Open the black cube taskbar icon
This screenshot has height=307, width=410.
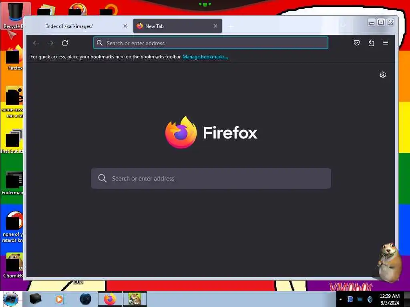[35, 299]
